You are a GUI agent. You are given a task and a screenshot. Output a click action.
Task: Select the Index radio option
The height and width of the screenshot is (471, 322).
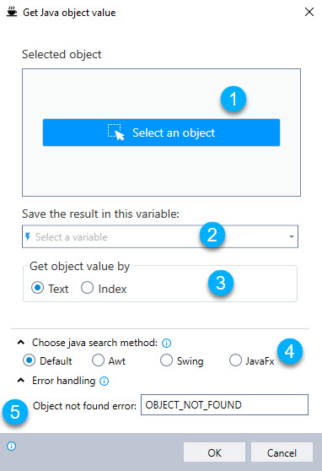(x=104, y=288)
